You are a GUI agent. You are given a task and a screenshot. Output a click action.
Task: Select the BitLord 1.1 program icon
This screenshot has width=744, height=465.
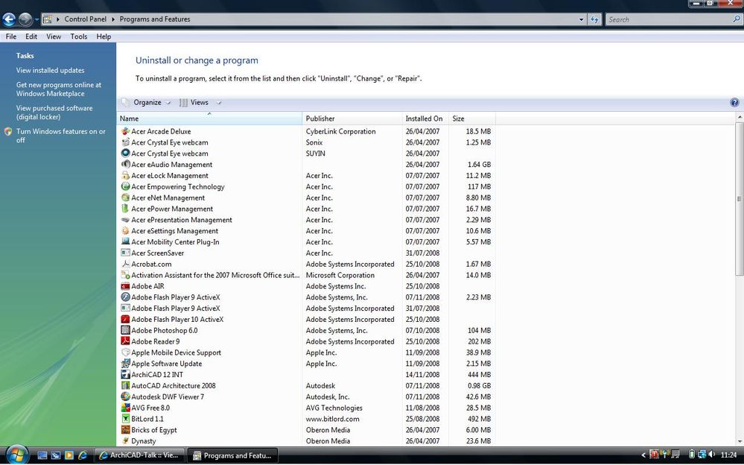pyautogui.click(x=126, y=419)
